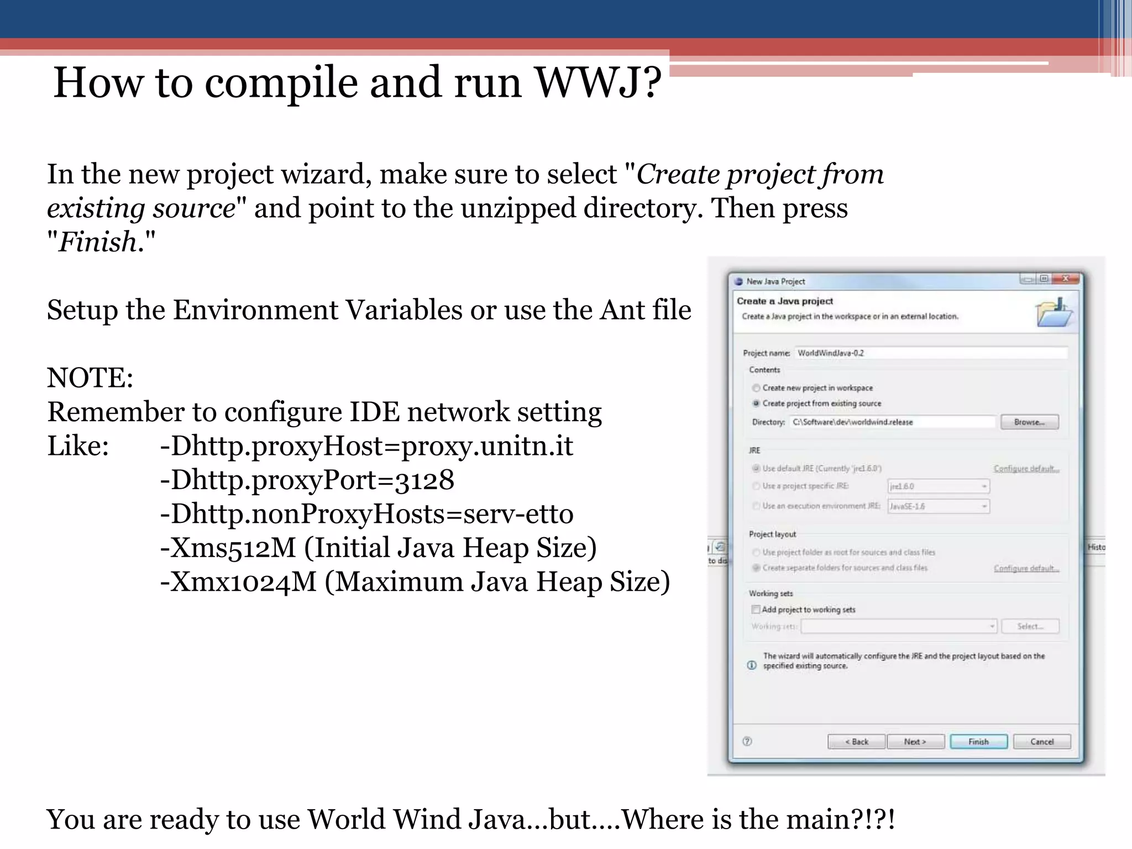Click the folder wizard banner icon
The width and height of the screenshot is (1132, 849).
click(x=1054, y=312)
